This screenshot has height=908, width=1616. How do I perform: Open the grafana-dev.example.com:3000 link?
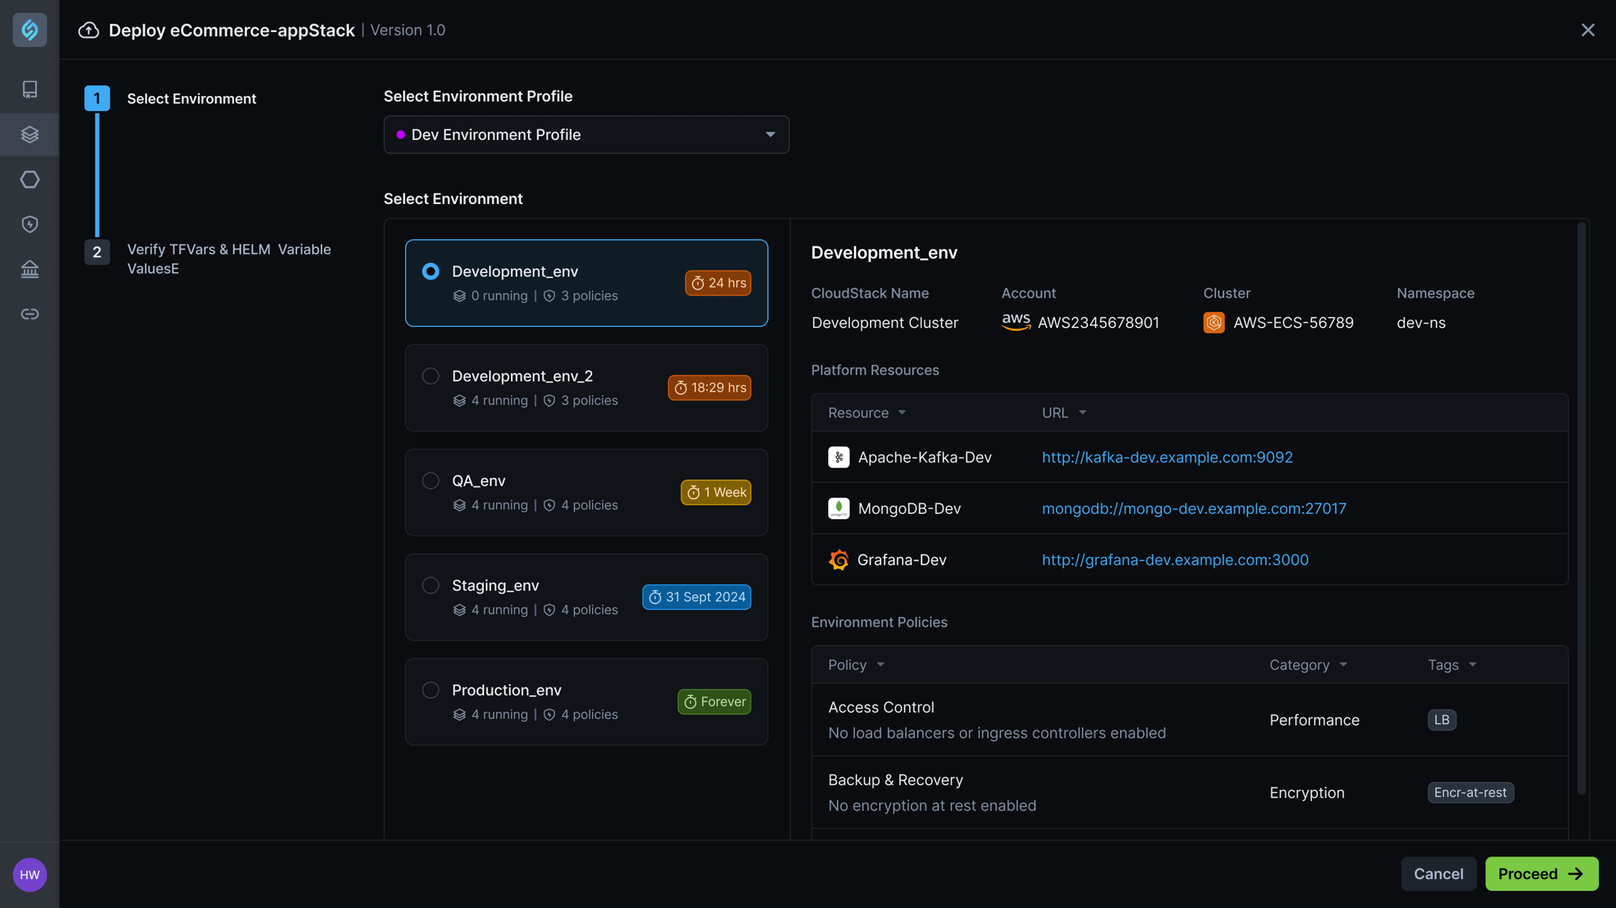[1175, 560]
